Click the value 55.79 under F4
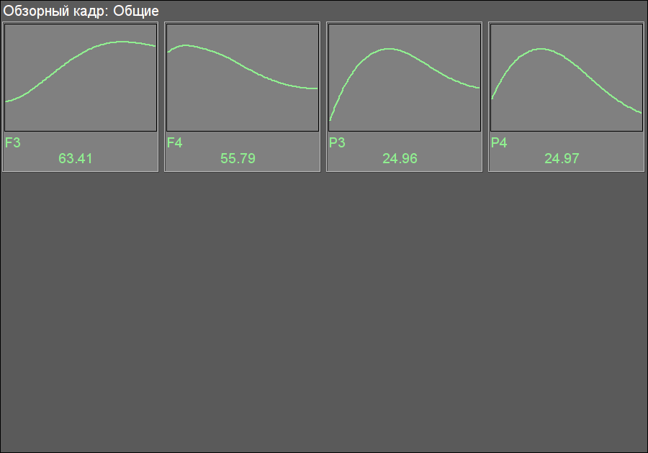This screenshot has width=648, height=453. [238, 158]
